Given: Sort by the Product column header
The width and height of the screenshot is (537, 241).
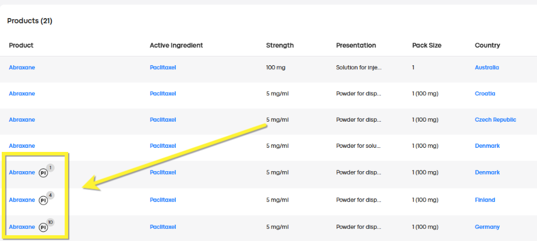Looking at the screenshot, I should 21,45.
